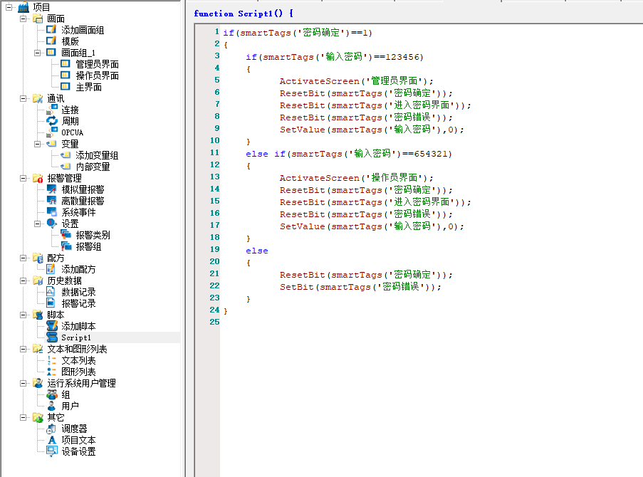The height and width of the screenshot is (477, 643).
Task: Select the 主界面 tree item label
Action: [88, 87]
